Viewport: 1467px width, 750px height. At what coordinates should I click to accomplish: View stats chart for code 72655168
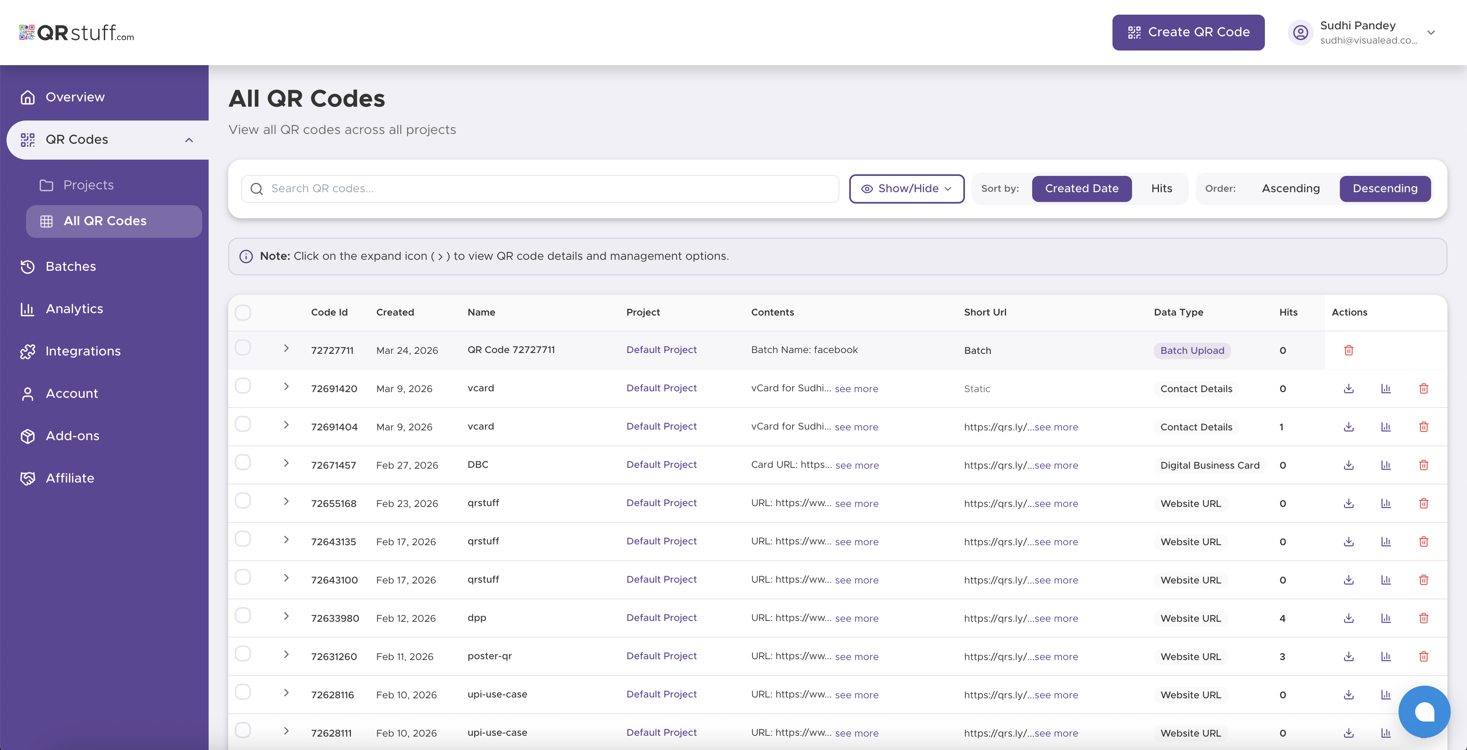click(1385, 503)
